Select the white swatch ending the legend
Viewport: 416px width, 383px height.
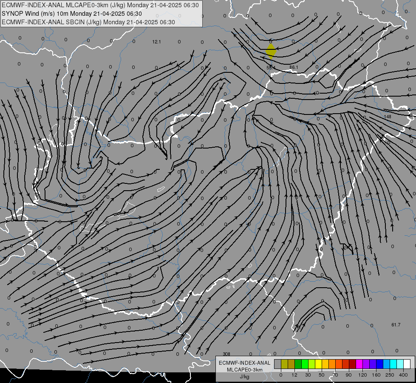pyautogui.click(x=407, y=364)
